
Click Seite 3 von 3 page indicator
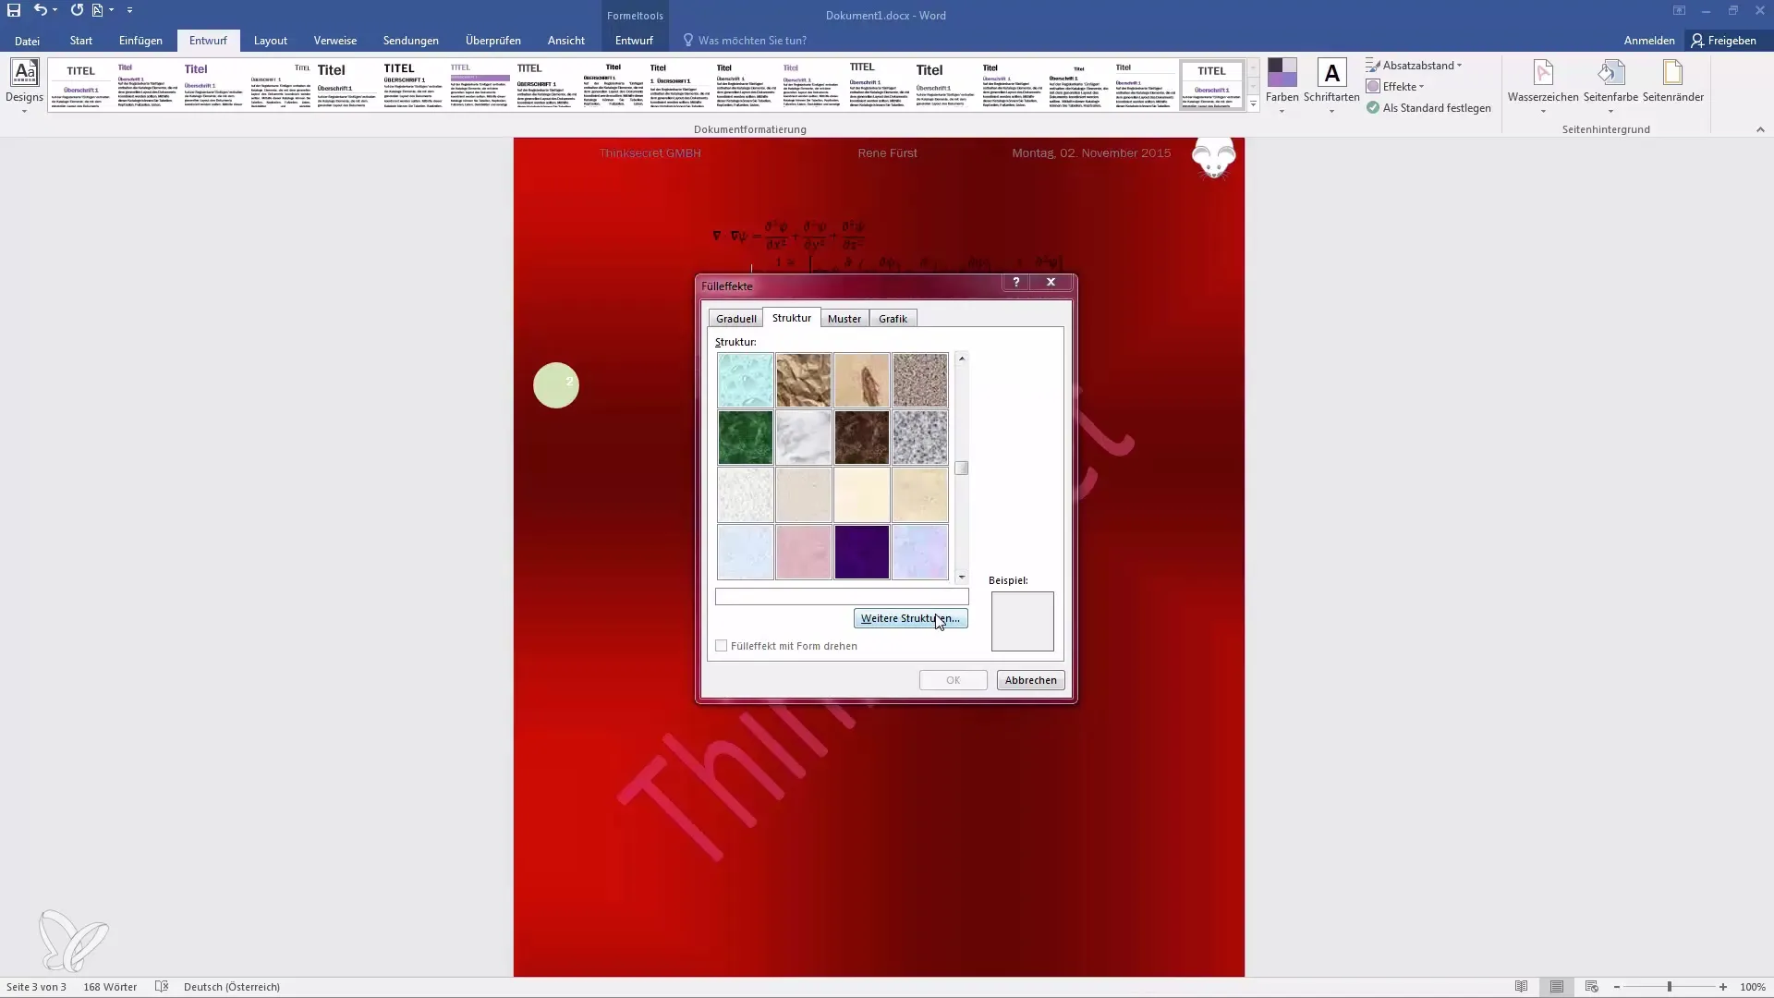[x=36, y=987]
